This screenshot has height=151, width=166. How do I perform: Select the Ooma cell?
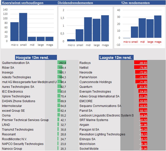coord(6,116)
